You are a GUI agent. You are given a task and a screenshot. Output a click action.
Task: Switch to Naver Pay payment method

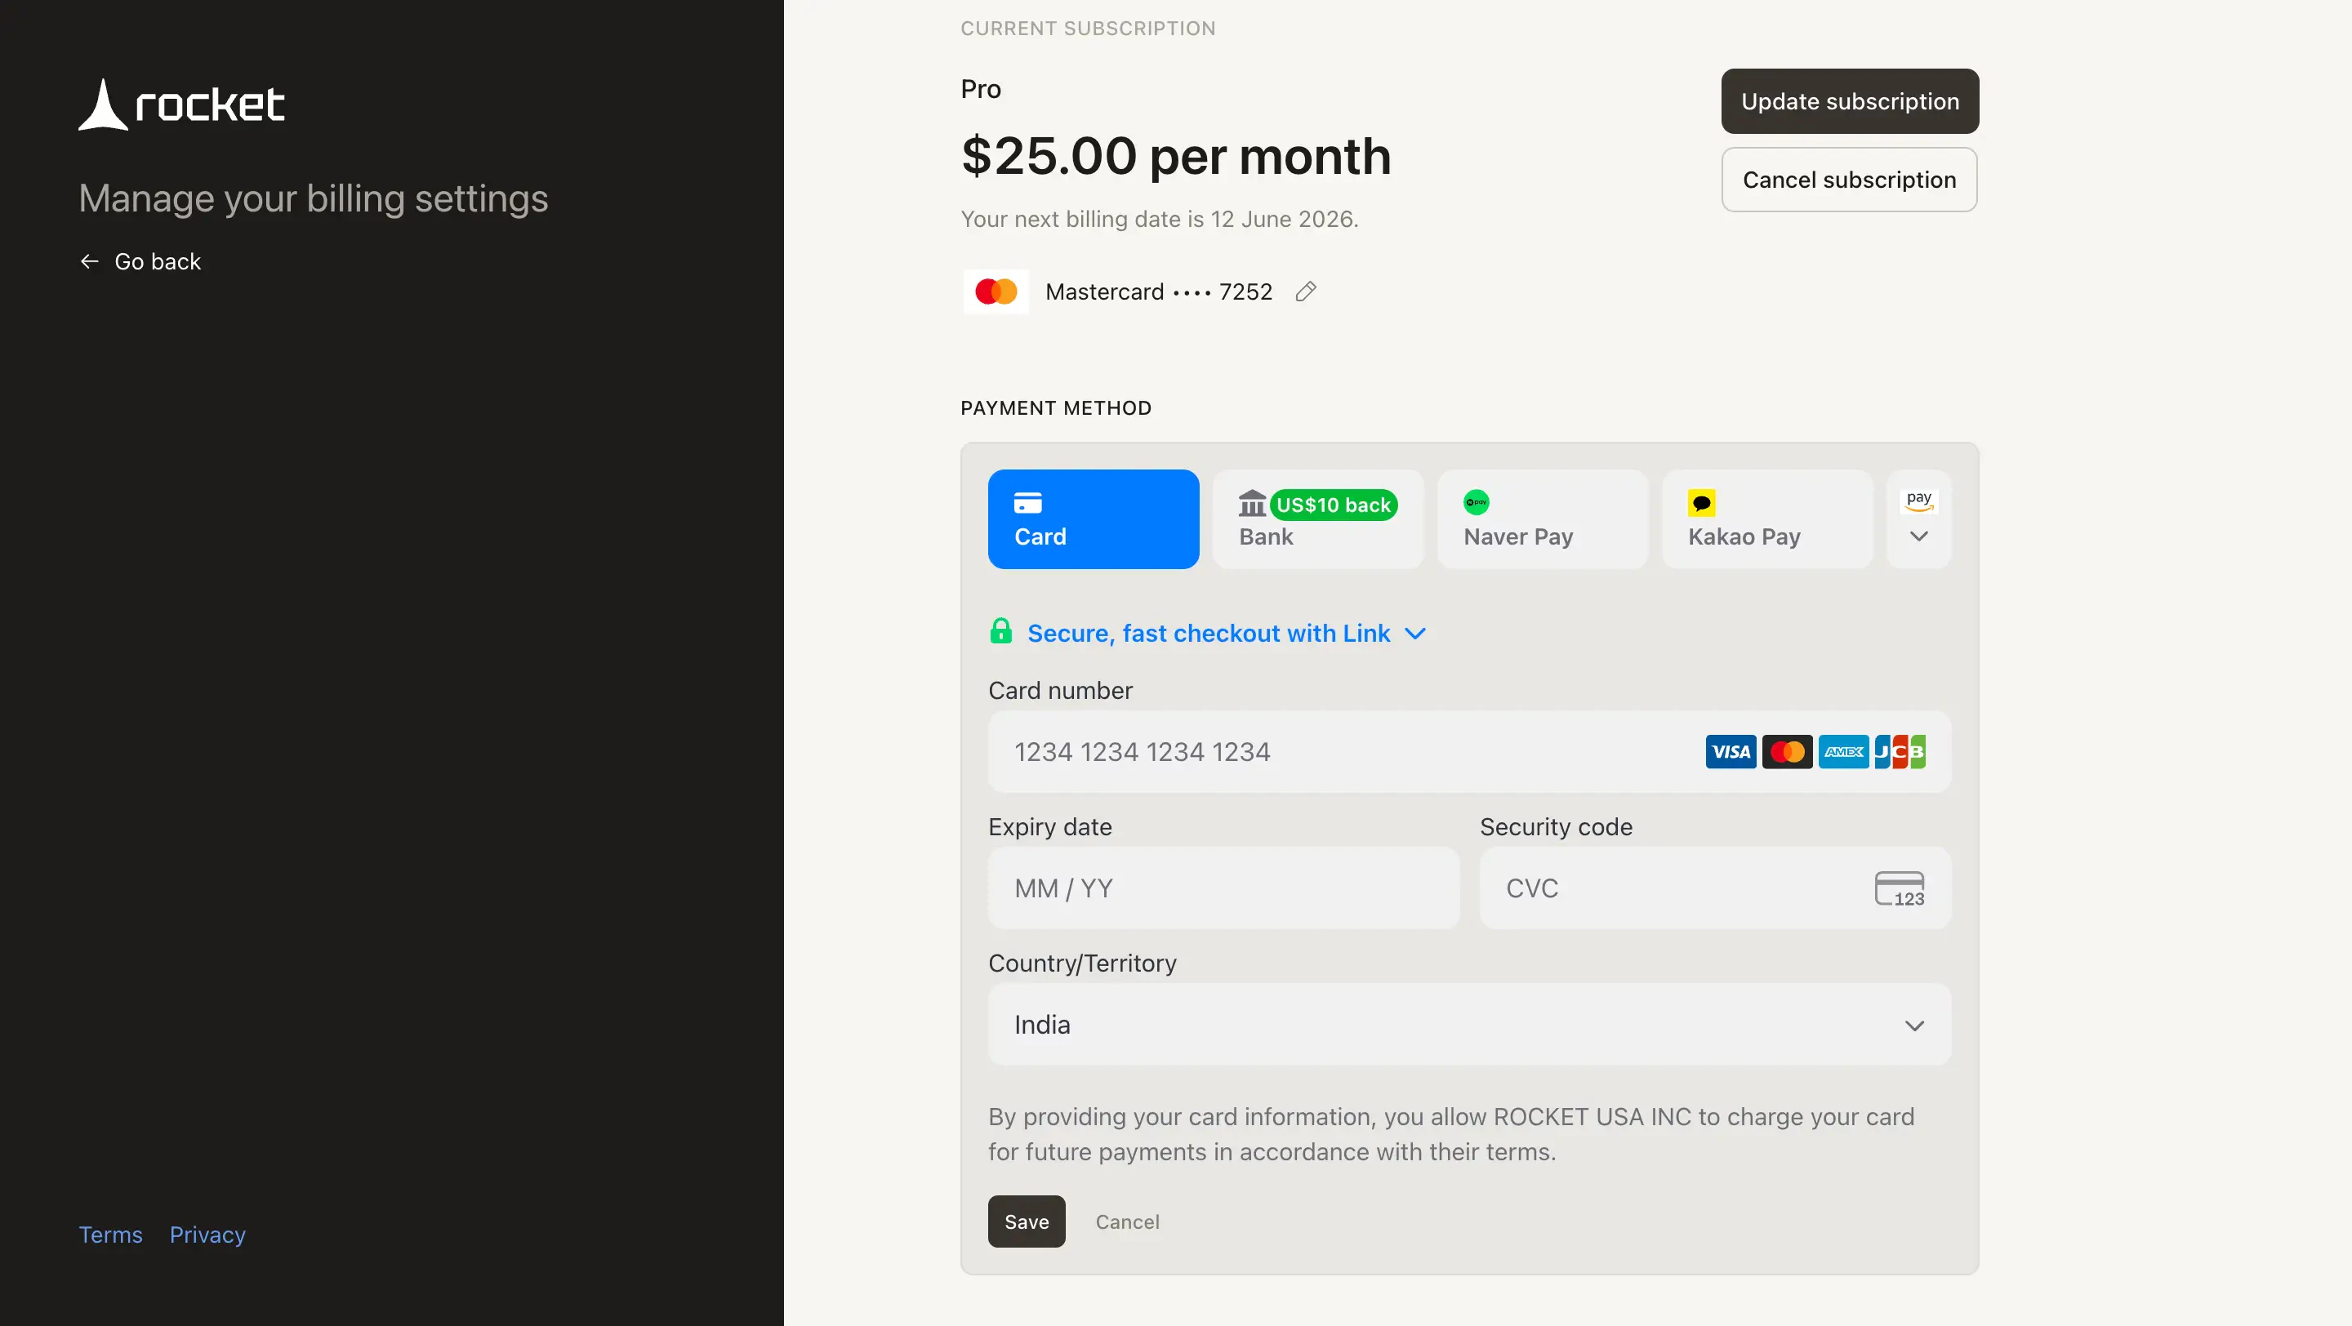(1542, 519)
